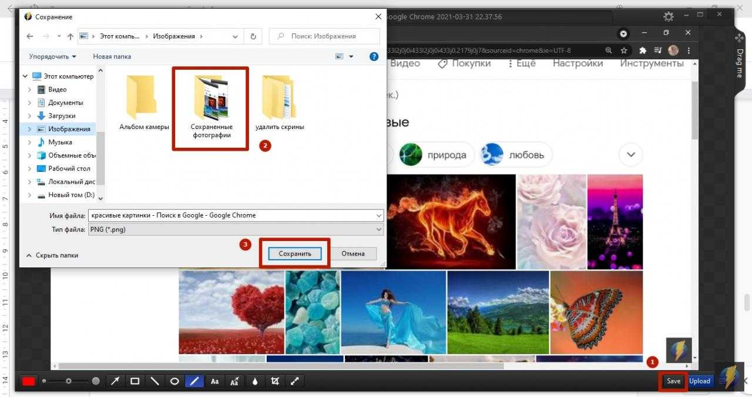This screenshot has width=752, height=397.
Task: Select the crop tool
Action: pyautogui.click(x=275, y=381)
